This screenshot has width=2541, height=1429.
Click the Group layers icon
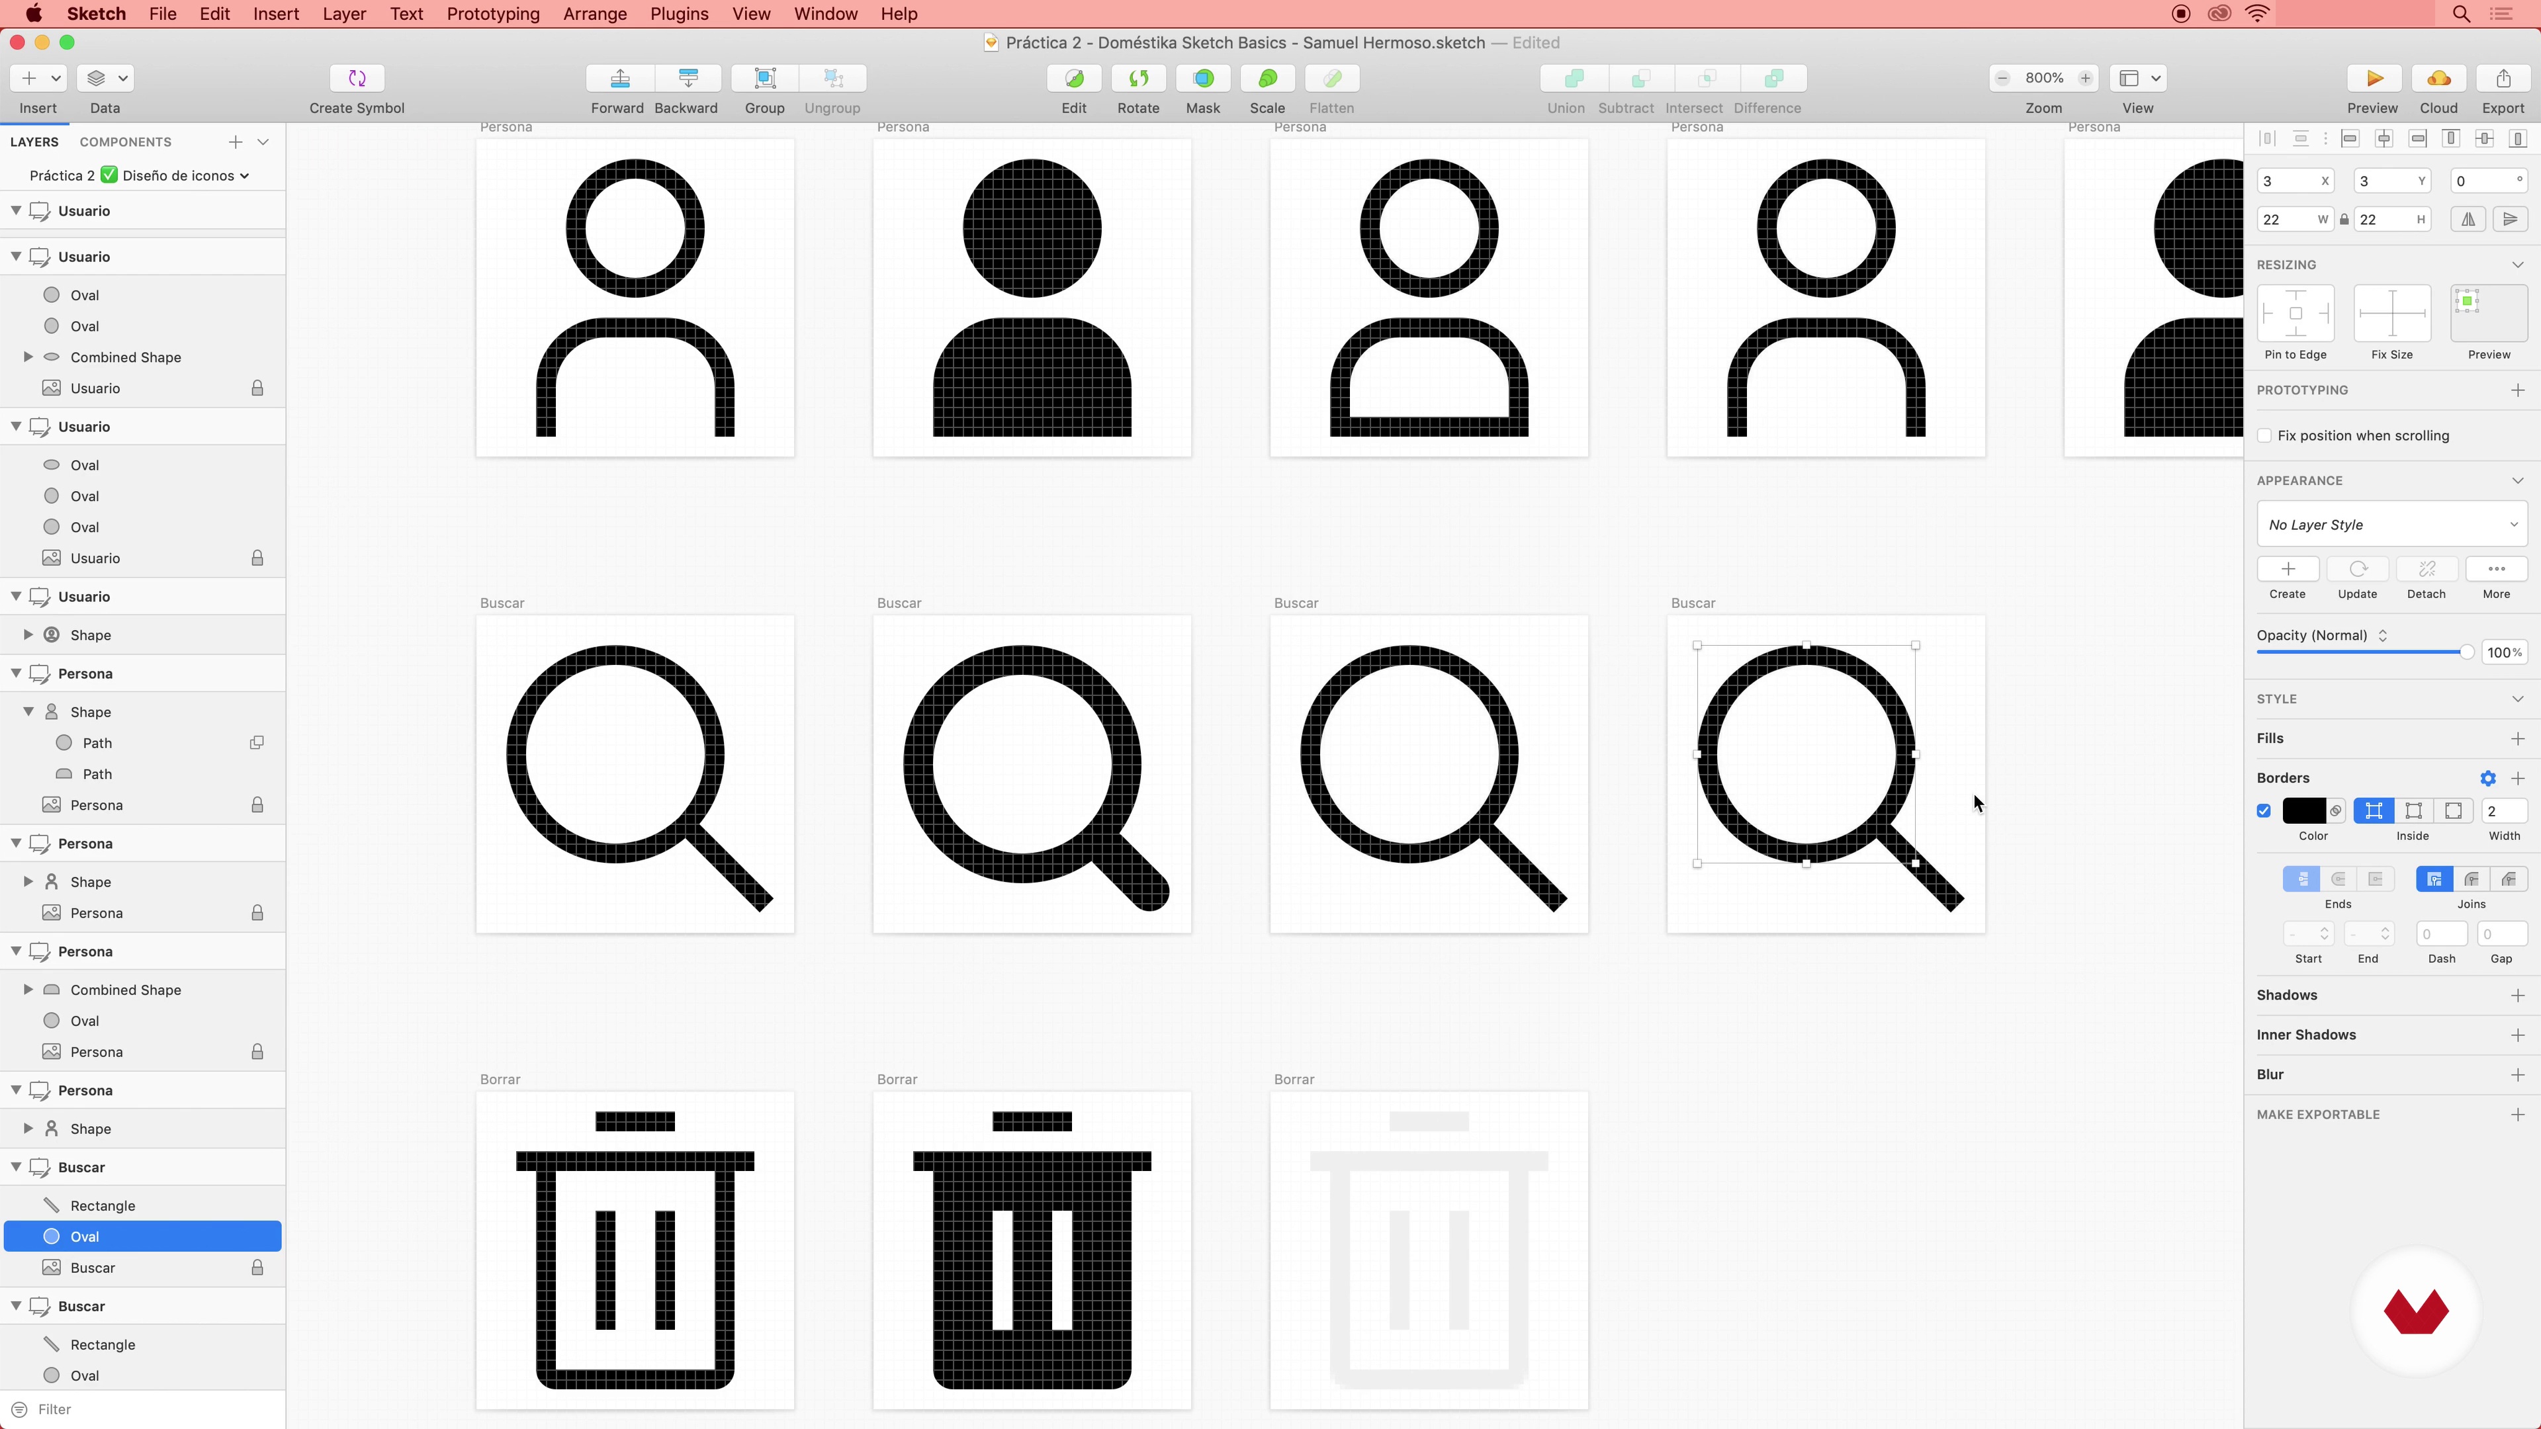(x=764, y=78)
